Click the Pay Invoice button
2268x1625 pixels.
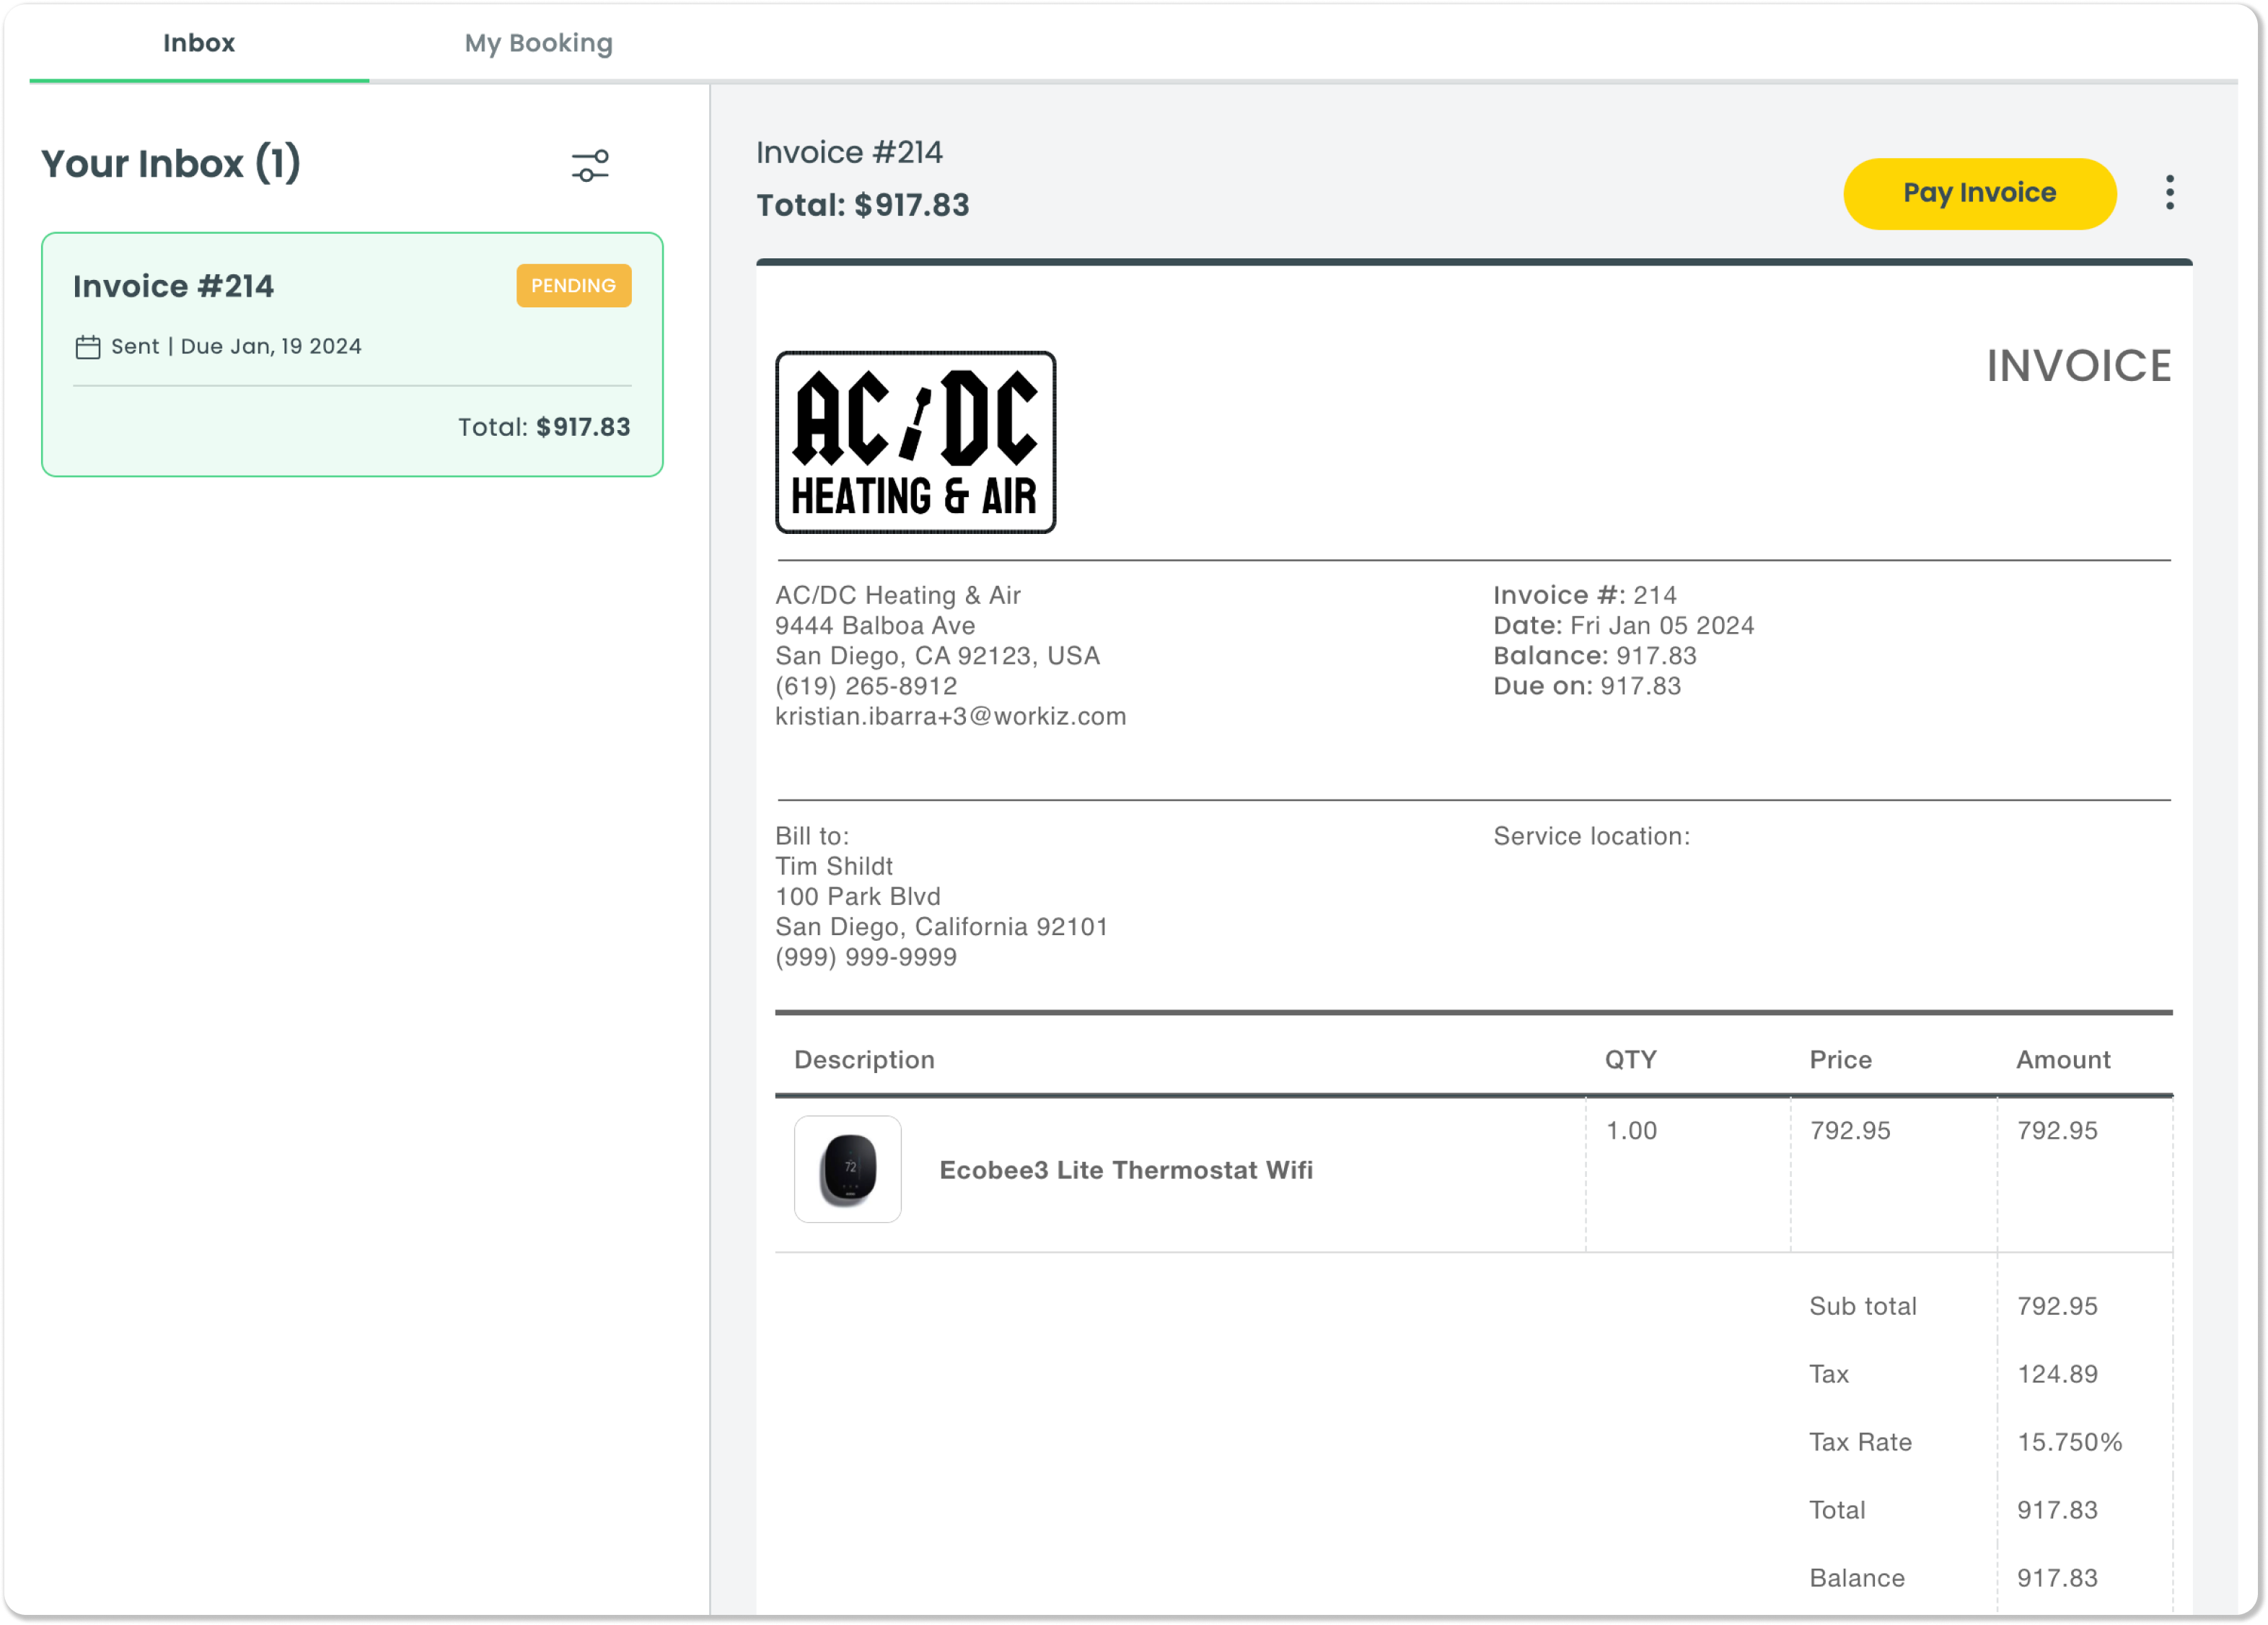coord(1979,193)
